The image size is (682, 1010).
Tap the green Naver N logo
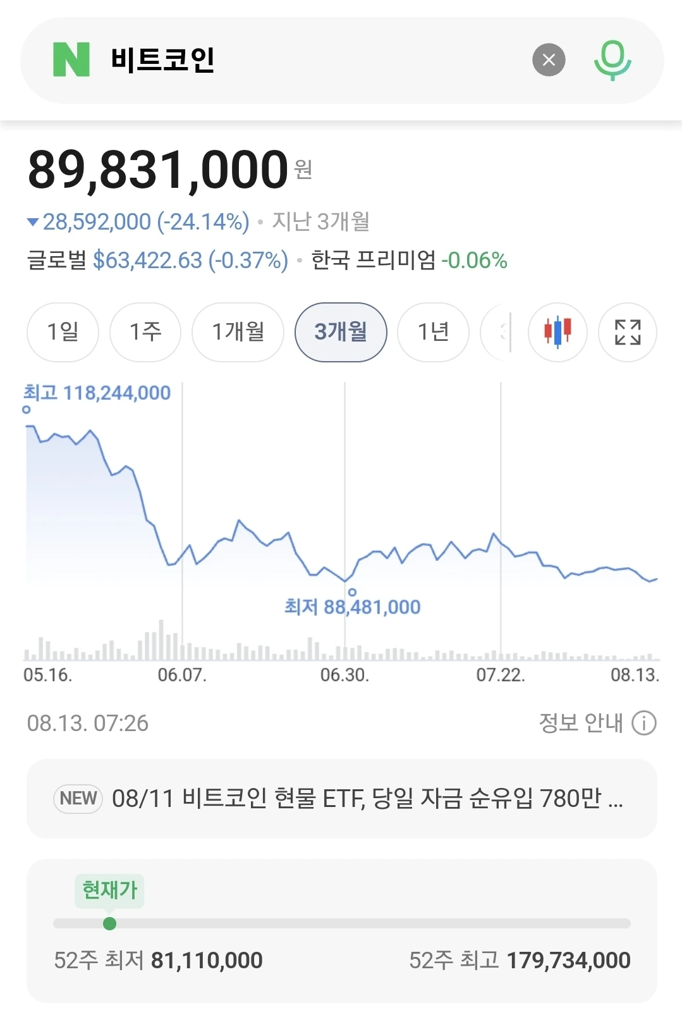[x=71, y=60]
